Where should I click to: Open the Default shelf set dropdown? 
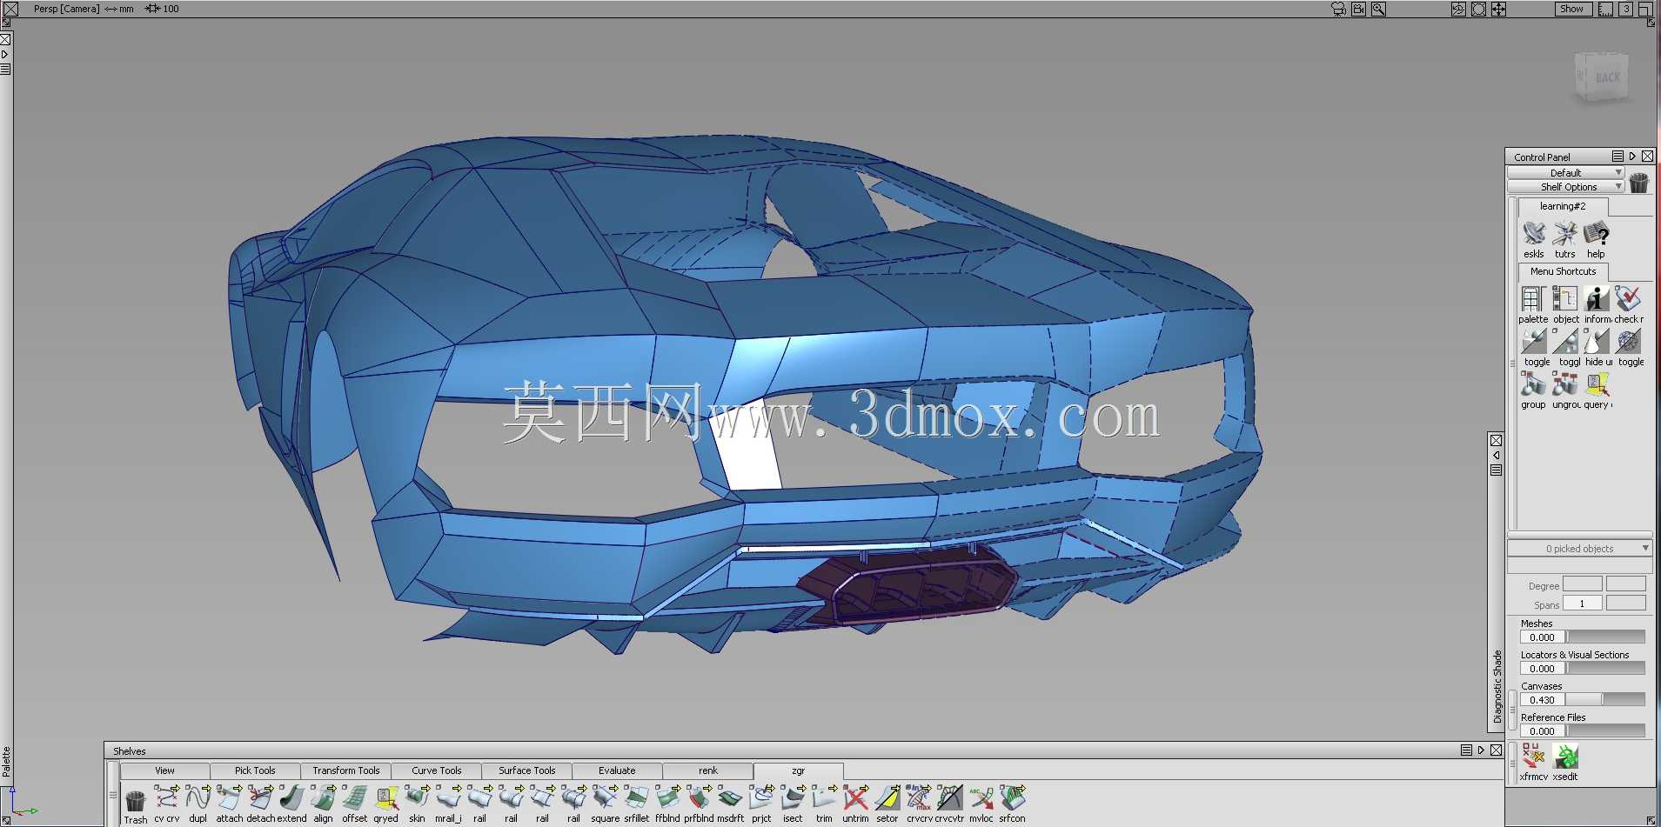[1565, 173]
